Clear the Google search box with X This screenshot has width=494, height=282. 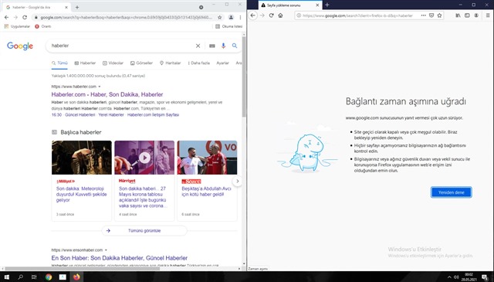click(198, 46)
